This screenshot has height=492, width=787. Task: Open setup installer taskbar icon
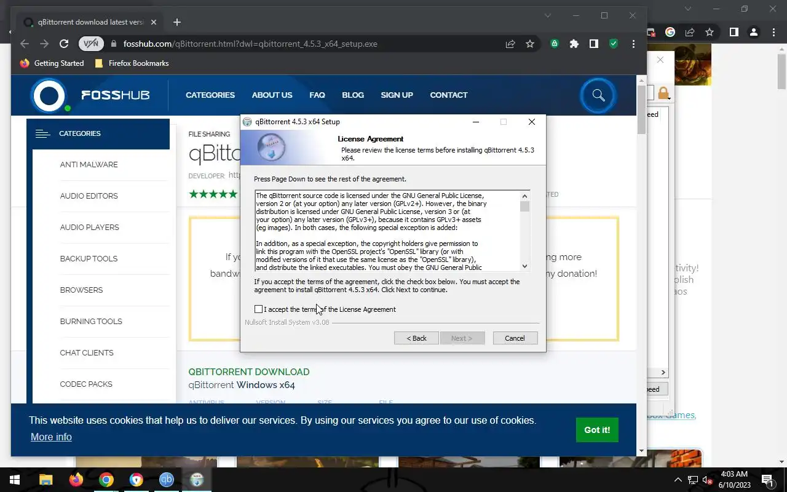(x=197, y=480)
